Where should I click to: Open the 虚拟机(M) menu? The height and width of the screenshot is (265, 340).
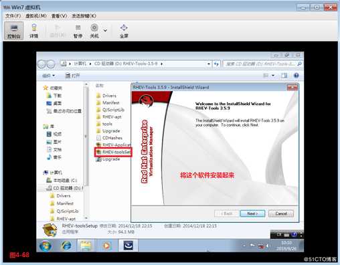coord(36,16)
